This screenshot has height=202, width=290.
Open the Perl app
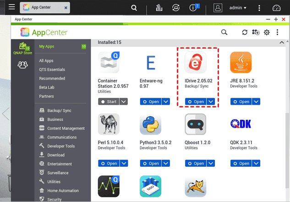(x=109, y=163)
